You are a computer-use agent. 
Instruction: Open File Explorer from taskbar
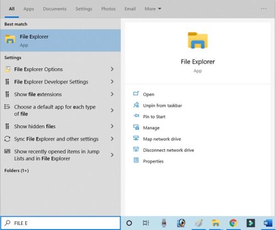[x=216, y=223]
